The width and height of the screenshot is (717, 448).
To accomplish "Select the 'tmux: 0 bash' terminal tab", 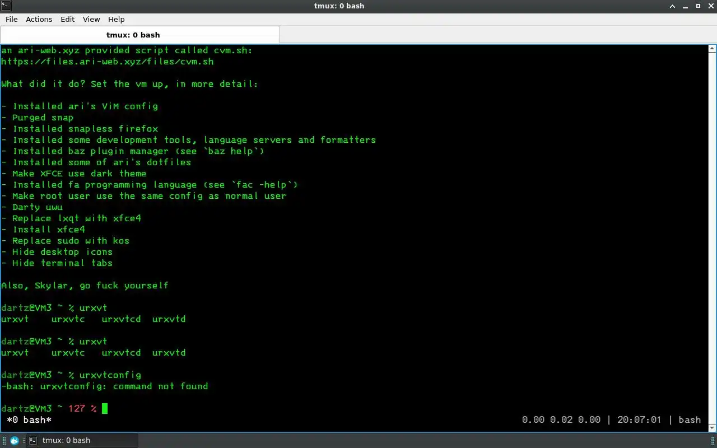I will (x=140, y=35).
